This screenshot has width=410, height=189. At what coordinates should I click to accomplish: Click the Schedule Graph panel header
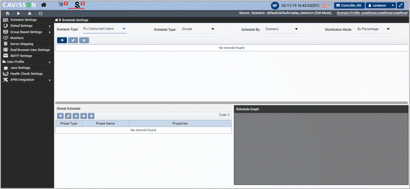pyautogui.click(x=321, y=109)
